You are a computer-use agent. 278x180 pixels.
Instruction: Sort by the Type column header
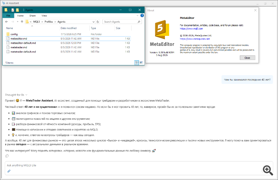(x=93, y=28)
